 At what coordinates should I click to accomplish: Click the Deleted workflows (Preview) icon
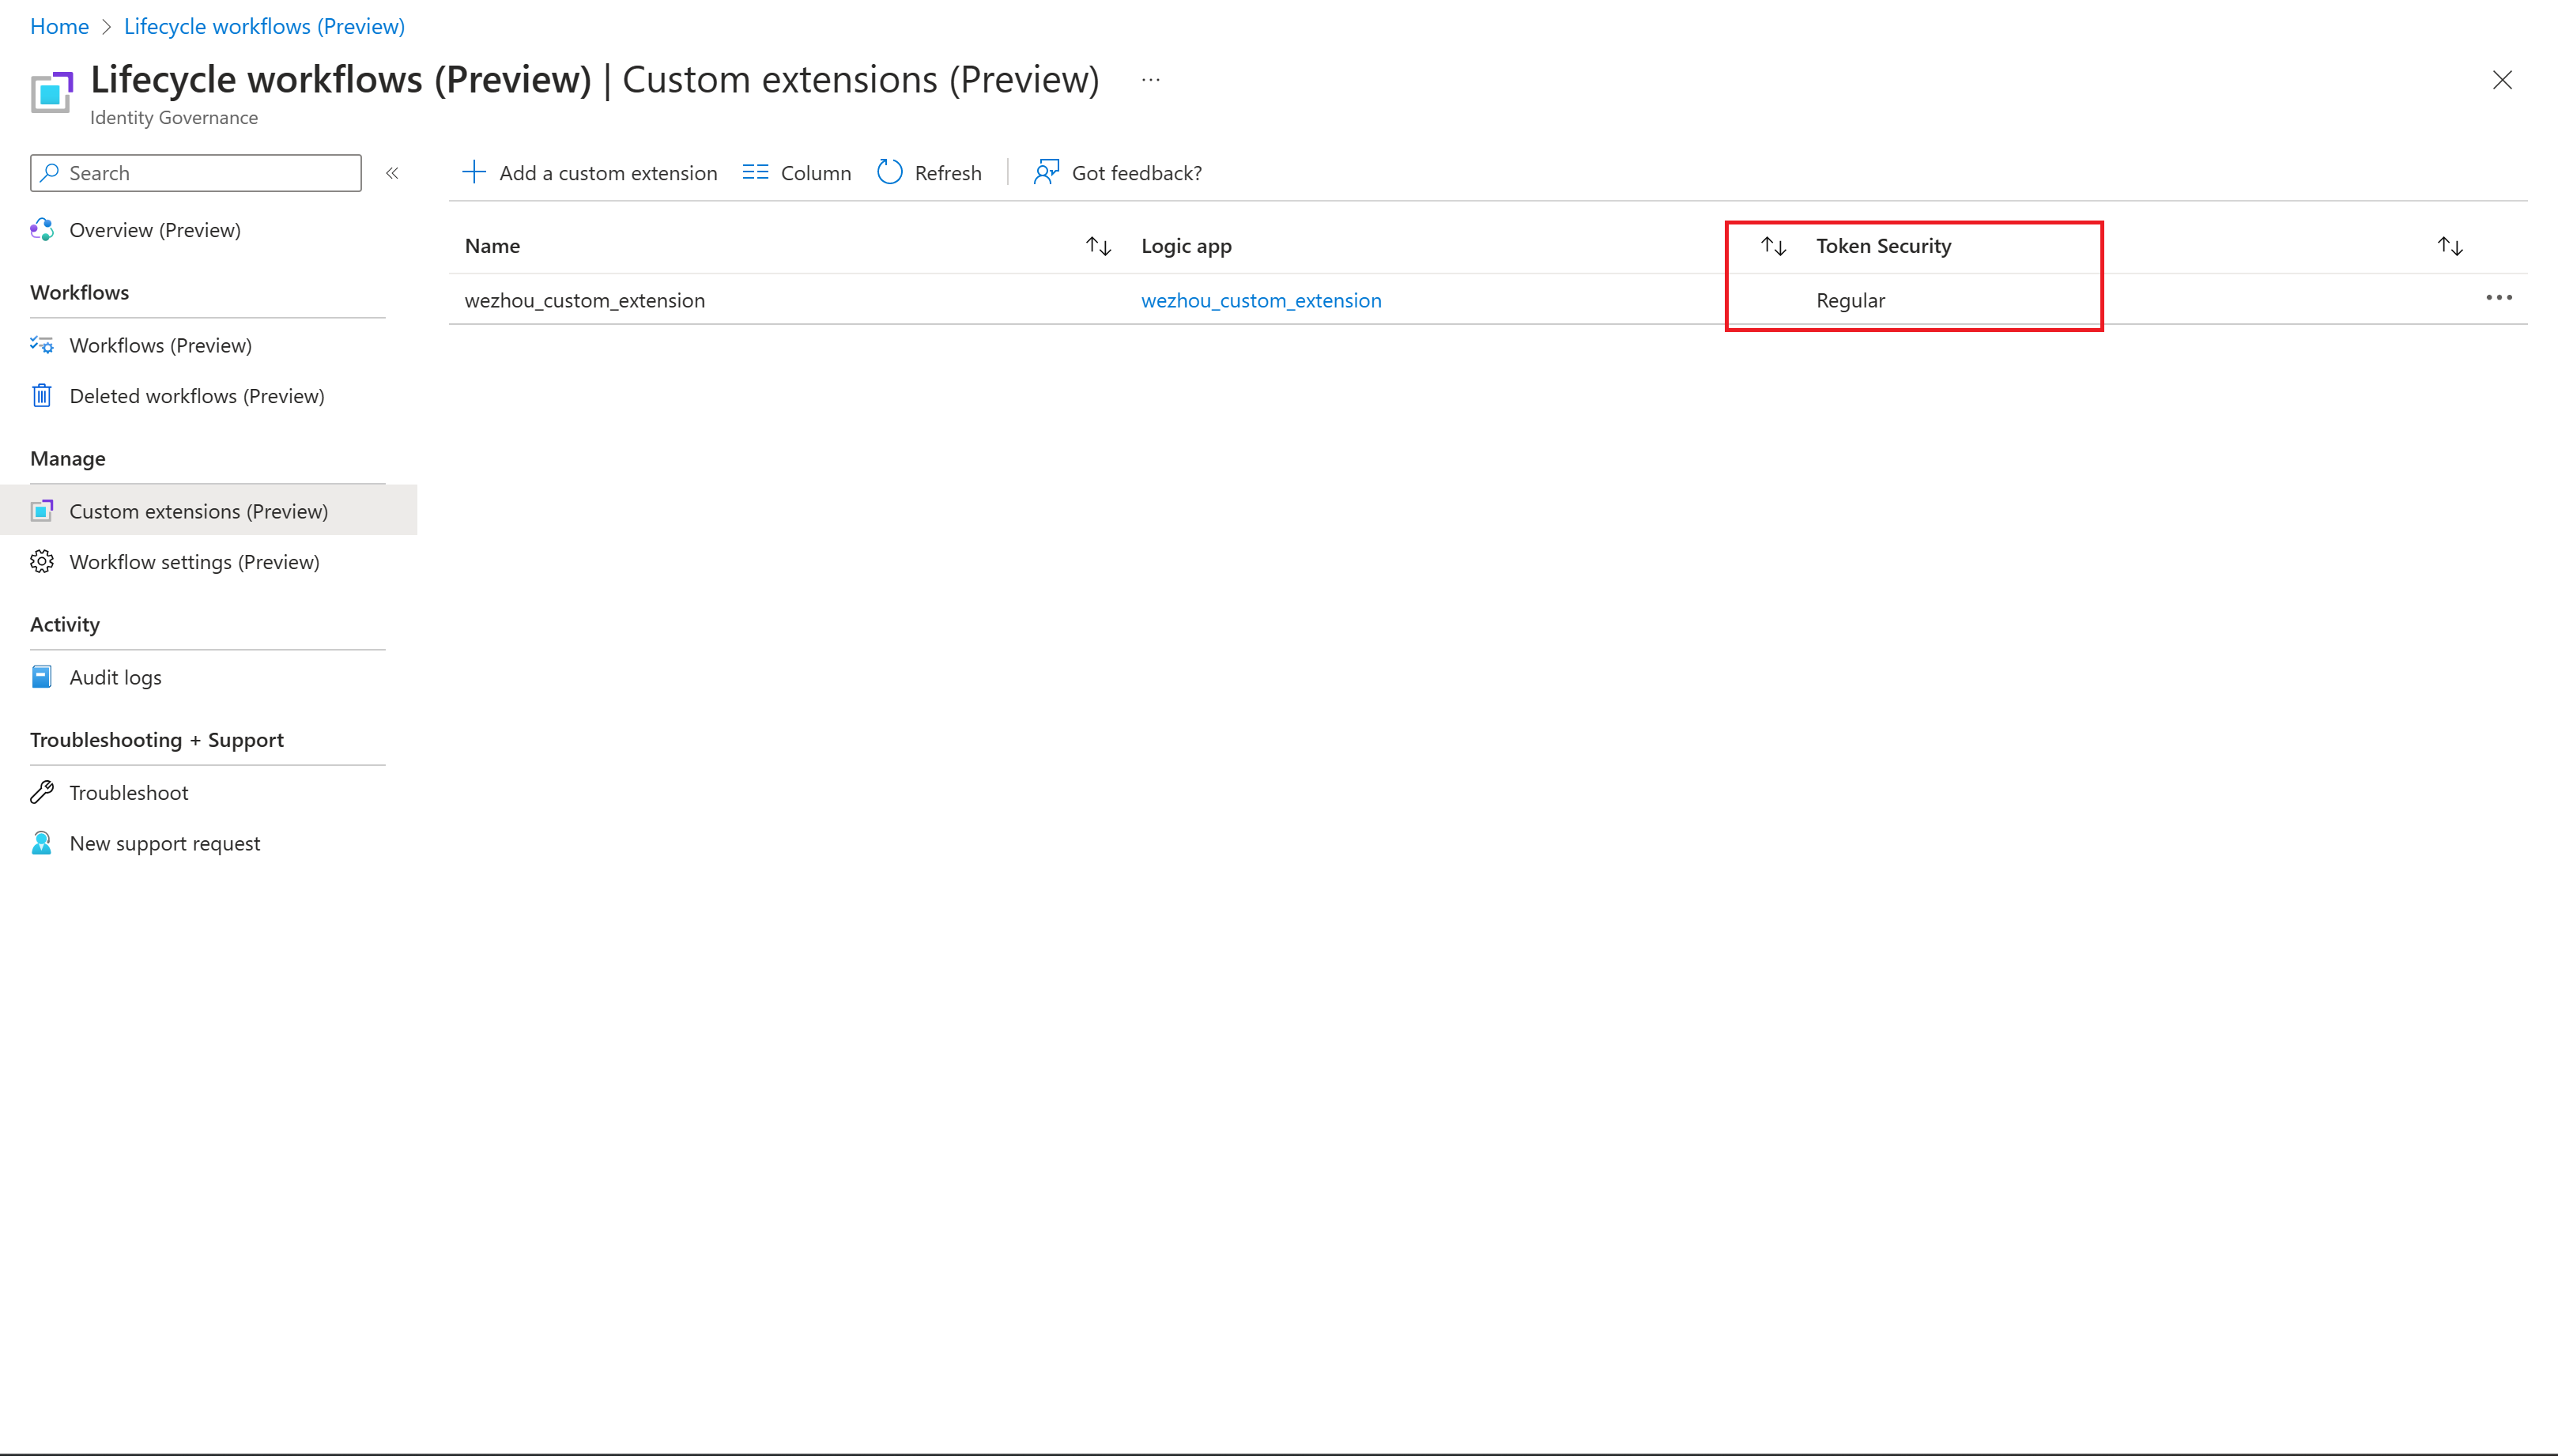click(42, 395)
